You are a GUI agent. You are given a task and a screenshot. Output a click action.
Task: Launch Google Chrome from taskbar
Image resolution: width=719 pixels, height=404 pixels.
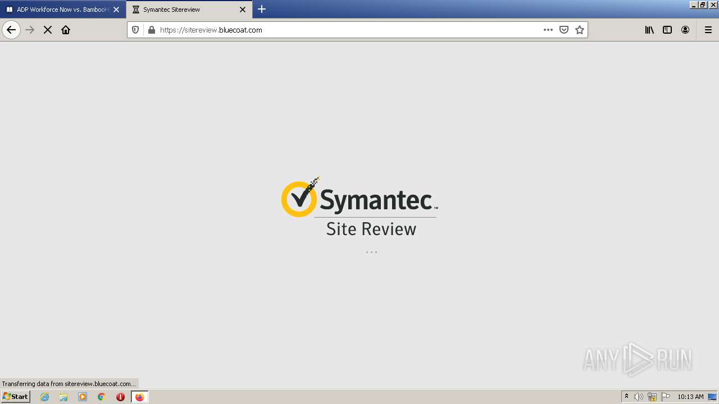102,397
